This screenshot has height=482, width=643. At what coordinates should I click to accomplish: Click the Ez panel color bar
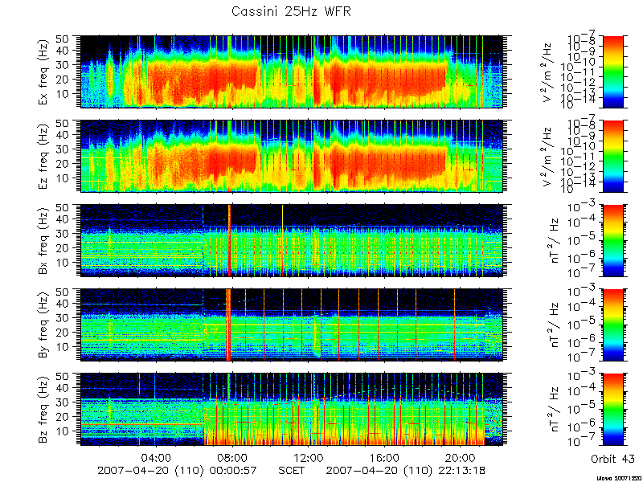click(x=612, y=156)
